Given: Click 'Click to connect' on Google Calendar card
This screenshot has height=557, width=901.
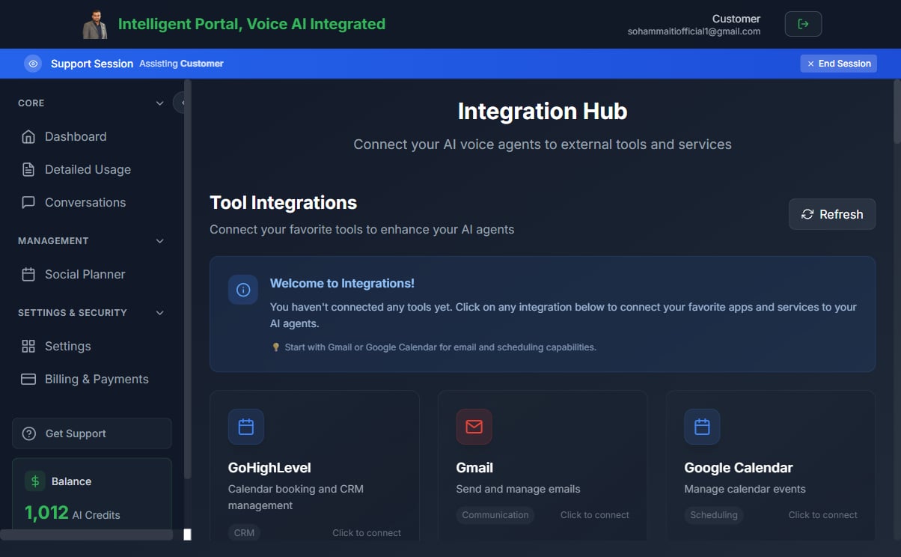Looking at the screenshot, I should click(823, 515).
